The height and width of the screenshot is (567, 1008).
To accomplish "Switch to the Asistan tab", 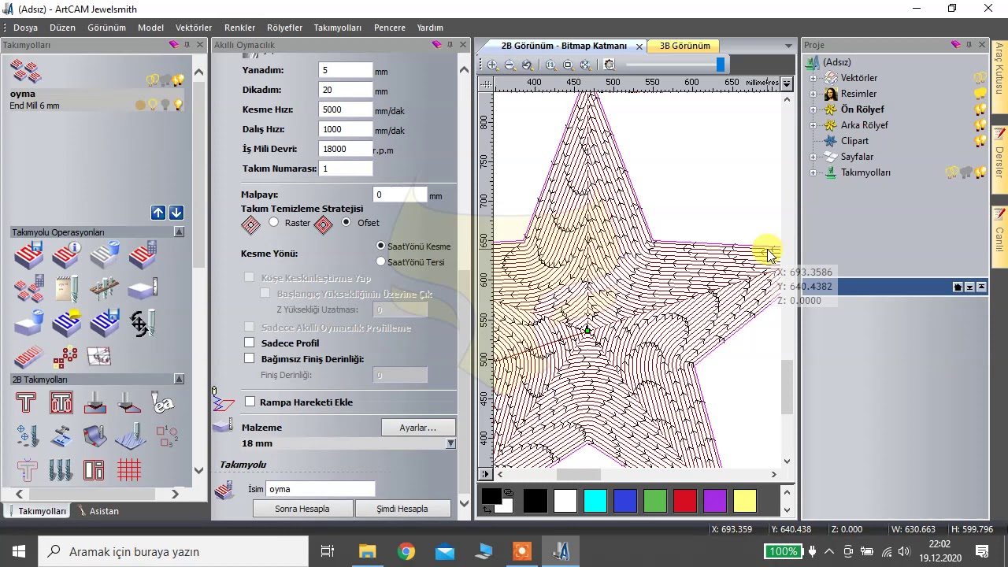I will coord(98,511).
